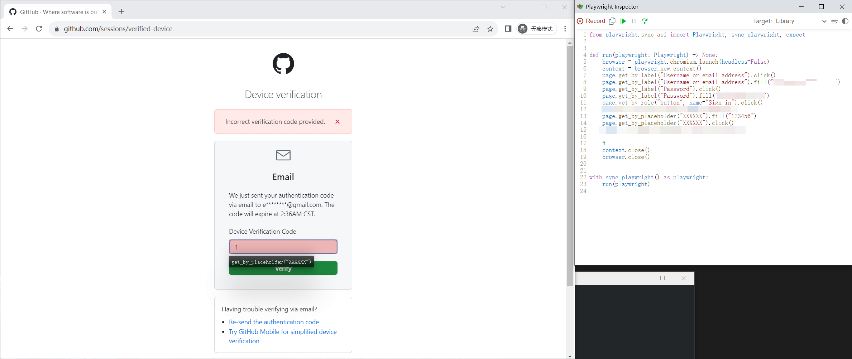Screen dimensions: 852x359
Task: Click the Playwright Inspector title icon
Action: coord(580,7)
